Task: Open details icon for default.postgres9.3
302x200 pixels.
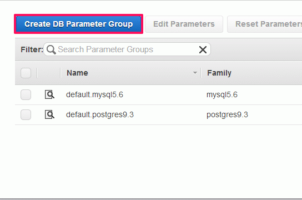Action: click(x=49, y=114)
